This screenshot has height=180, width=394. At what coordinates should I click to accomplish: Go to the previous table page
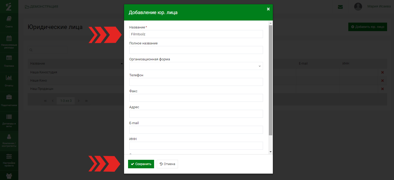[53, 101]
